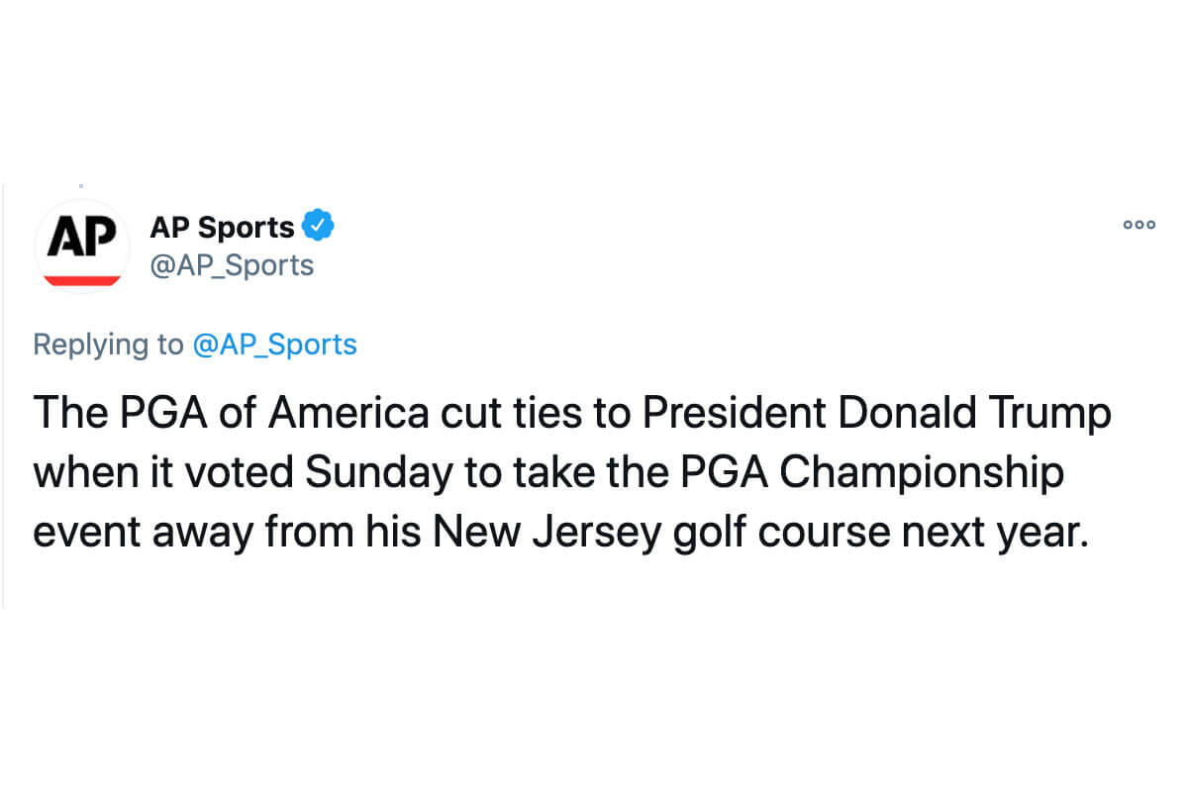Click the gray @AP_Sports handle under the name
The height and width of the screenshot is (792, 1188).
pos(232,265)
